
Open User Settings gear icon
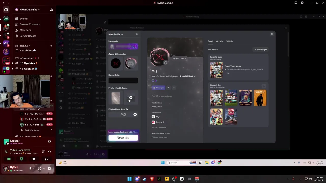click(x=49, y=169)
